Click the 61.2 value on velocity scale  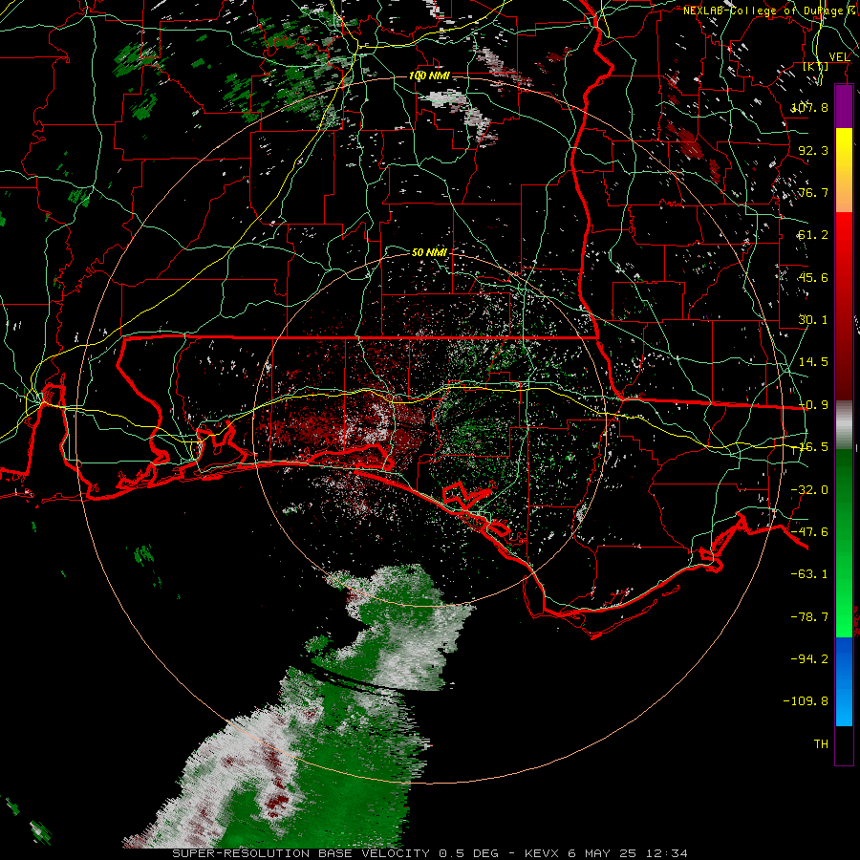point(813,235)
